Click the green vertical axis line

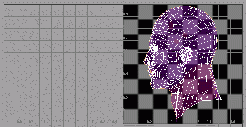coord(123,94)
